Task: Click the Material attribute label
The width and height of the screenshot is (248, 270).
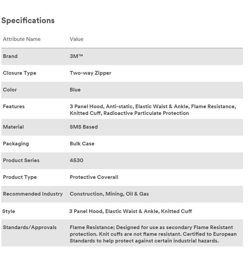Action: tap(13, 127)
